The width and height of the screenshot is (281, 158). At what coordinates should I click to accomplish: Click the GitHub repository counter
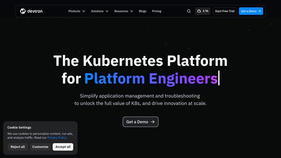pyautogui.click(x=203, y=11)
